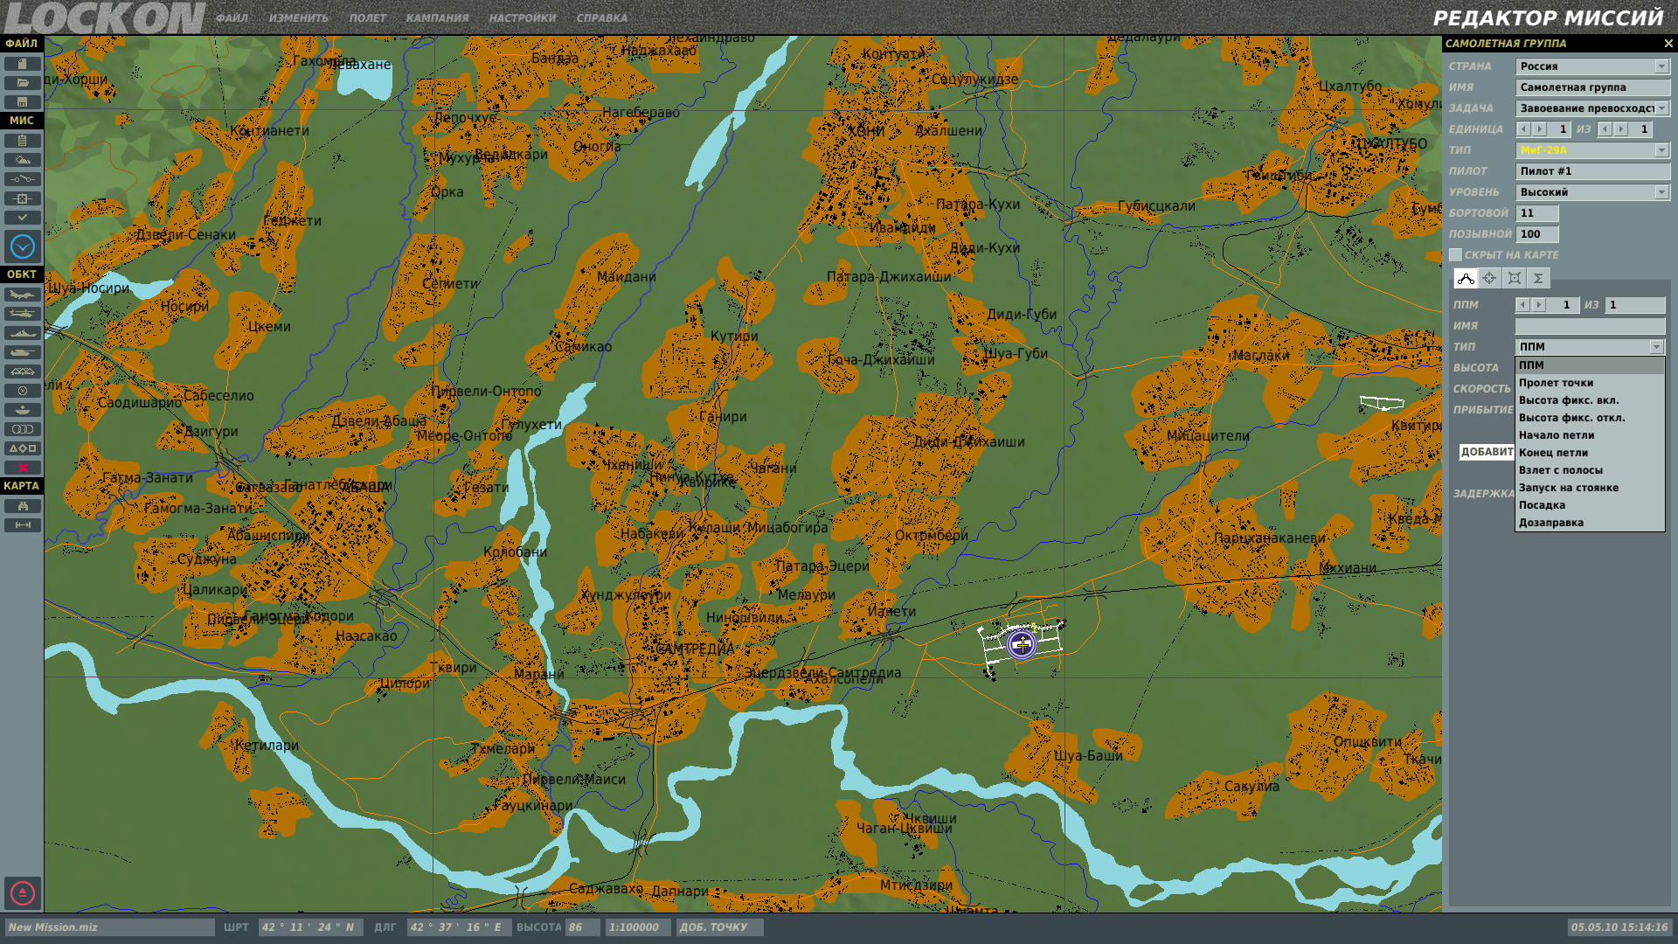Select the distance ruler measurement icon
Image resolution: width=1678 pixels, height=944 pixels.
click(x=23, y=525)
